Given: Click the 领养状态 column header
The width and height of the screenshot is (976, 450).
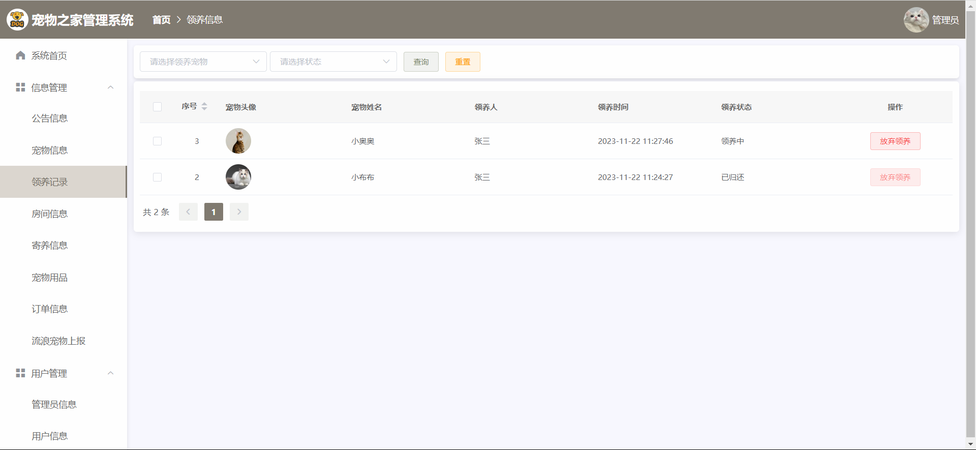Looking at the screenshot, I should [737, 107].
